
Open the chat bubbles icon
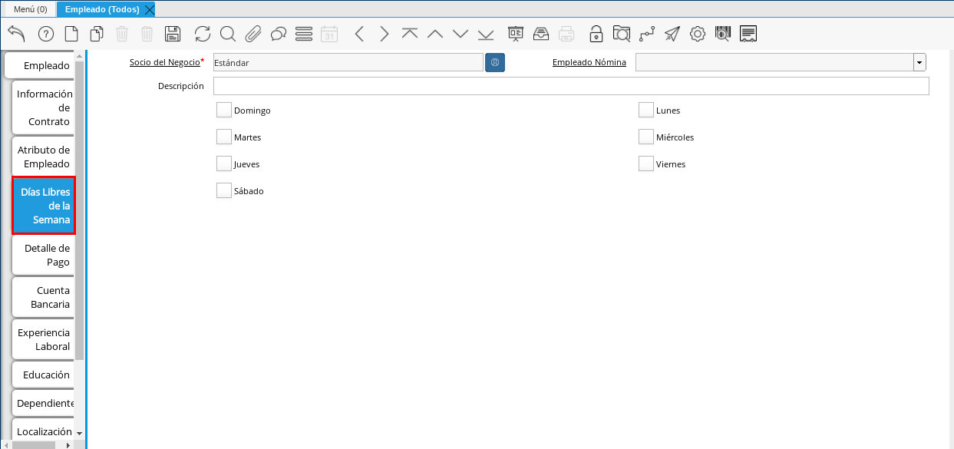pyautogui.click(x=279, y=34)
